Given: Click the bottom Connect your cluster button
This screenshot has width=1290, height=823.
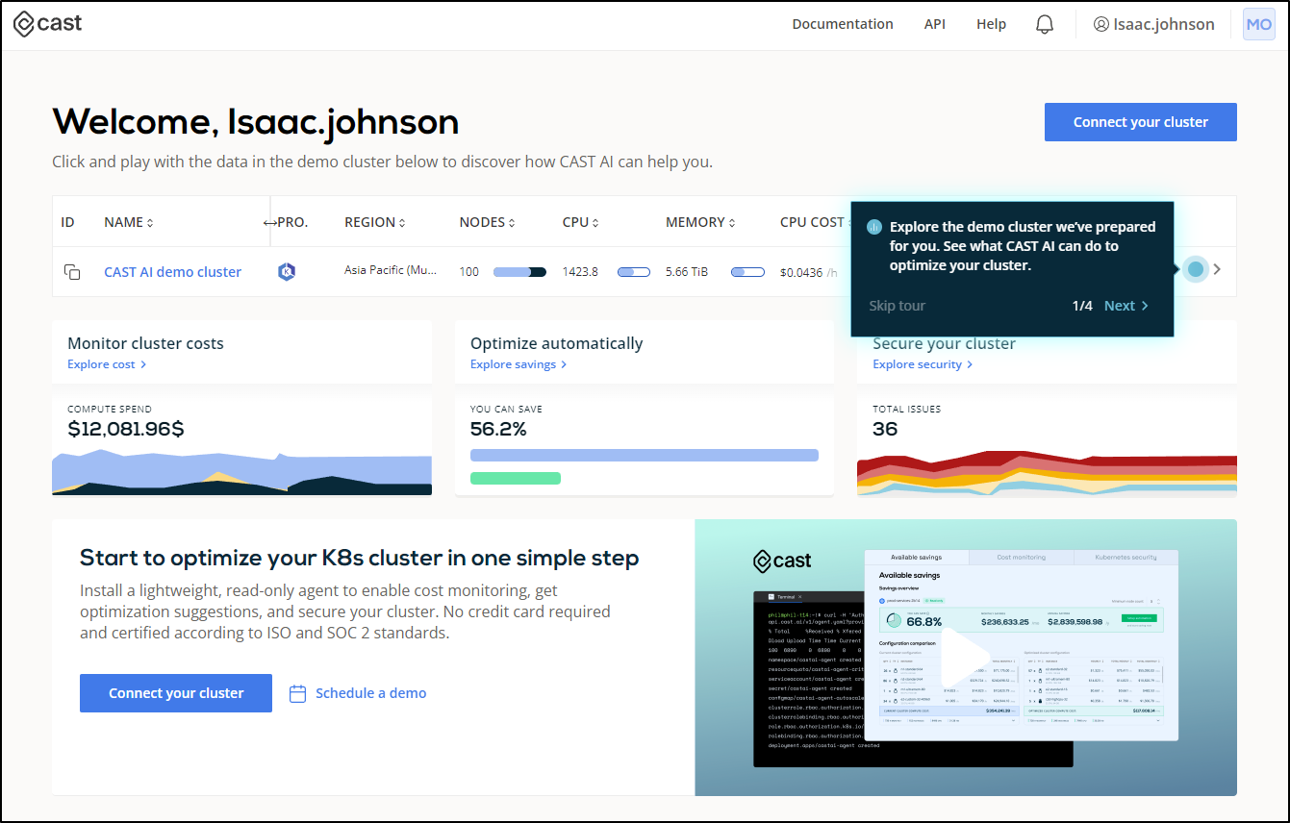Looking at the screenshot, I should [176, 693].
